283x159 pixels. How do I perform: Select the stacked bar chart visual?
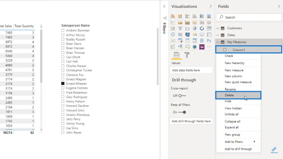coord(173,16)
